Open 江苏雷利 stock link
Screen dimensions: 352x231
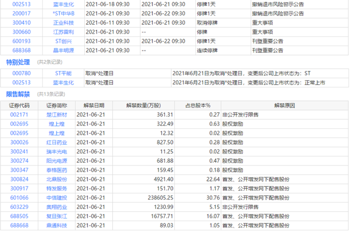[64, 32]
